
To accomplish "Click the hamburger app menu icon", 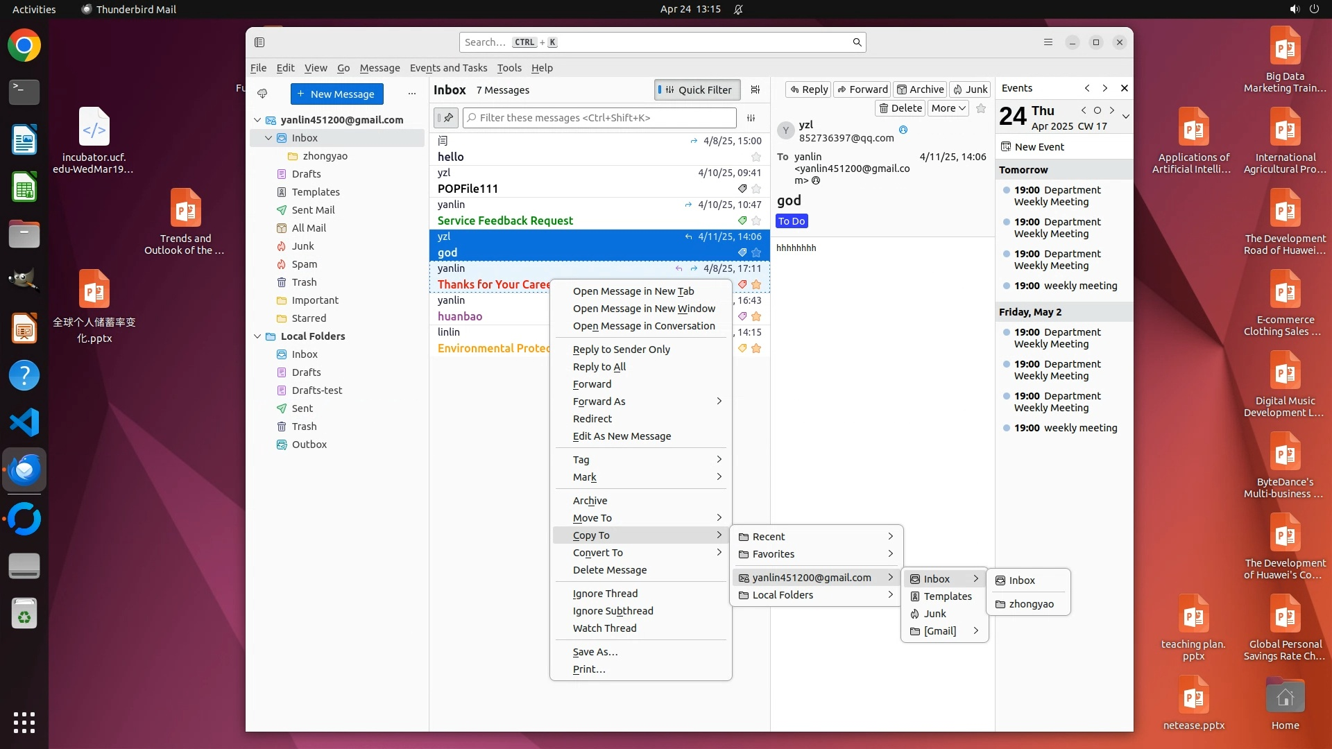I will (1048, 42).
